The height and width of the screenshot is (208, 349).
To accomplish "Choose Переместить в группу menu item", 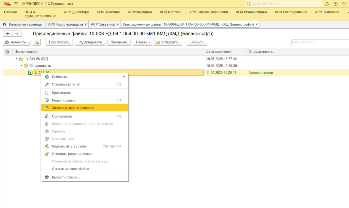I will coord(85,146).
